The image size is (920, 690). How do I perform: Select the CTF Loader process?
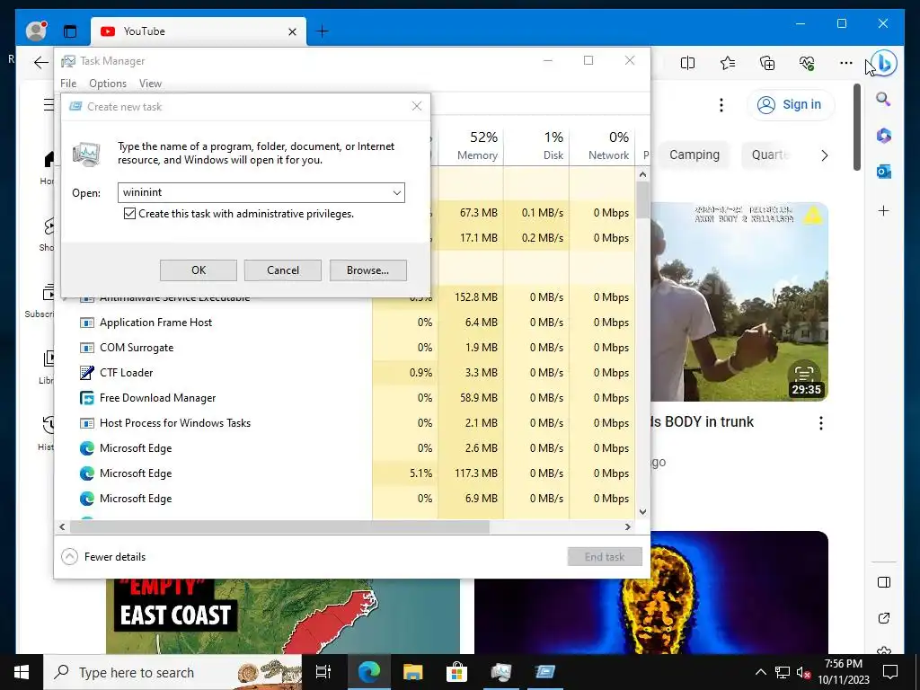[344, 373]
